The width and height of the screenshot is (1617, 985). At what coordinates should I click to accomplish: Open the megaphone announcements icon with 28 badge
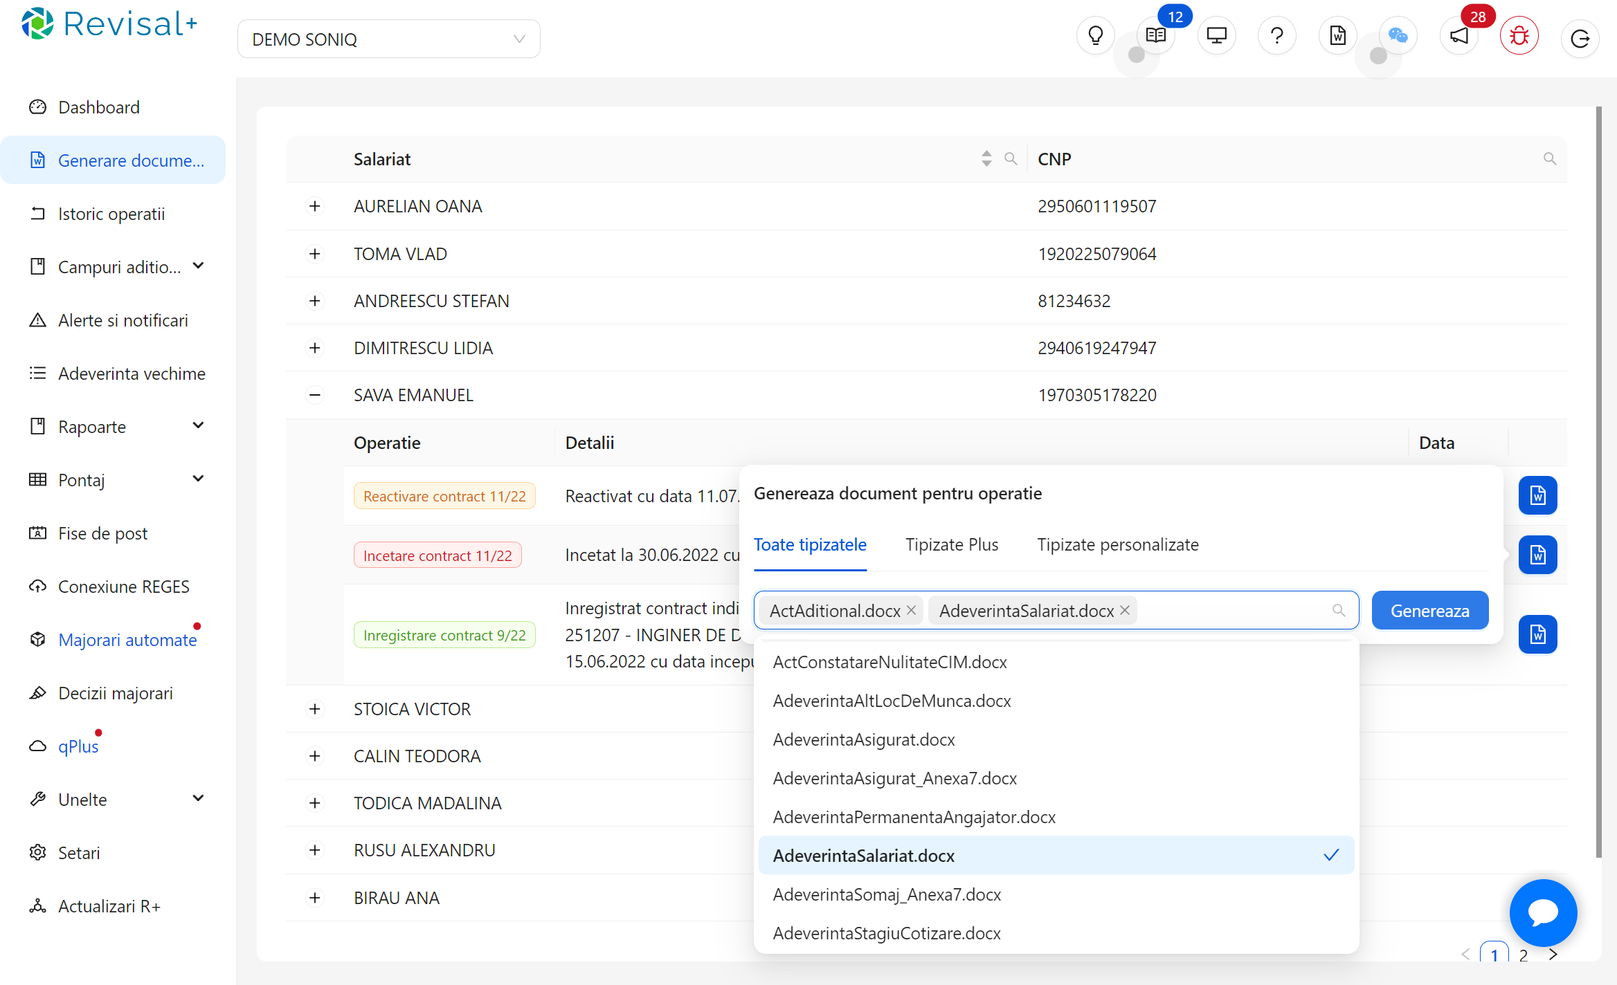(1458, 35)
